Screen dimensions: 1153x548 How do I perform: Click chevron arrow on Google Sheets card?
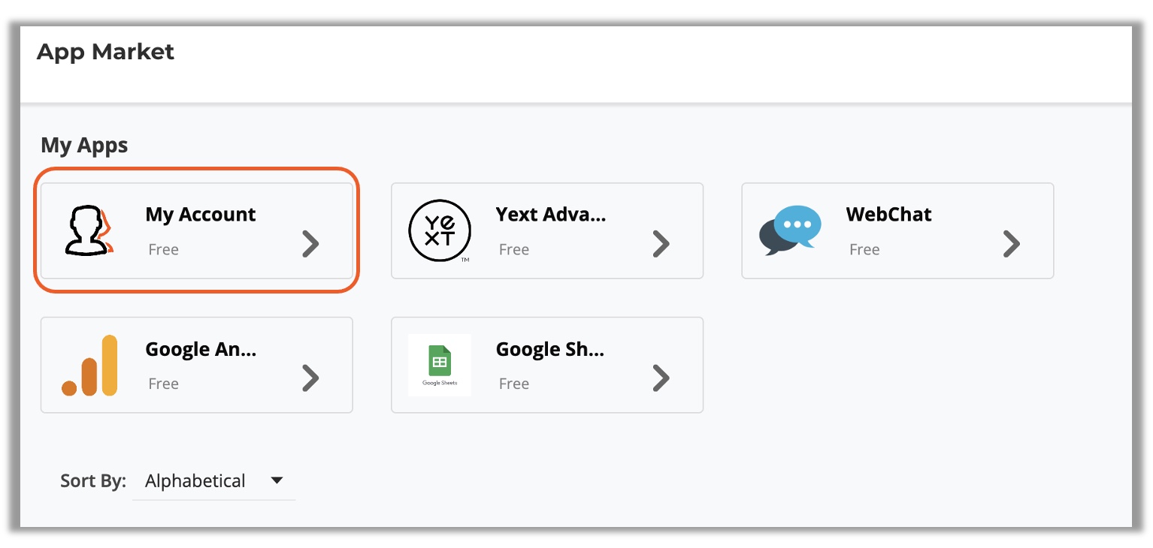pyautogui.click(x=661, y=378)
